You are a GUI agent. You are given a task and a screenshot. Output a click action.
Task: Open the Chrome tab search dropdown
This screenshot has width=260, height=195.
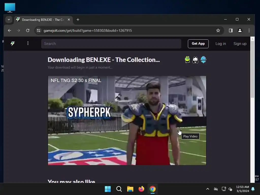tap(9, 20)
